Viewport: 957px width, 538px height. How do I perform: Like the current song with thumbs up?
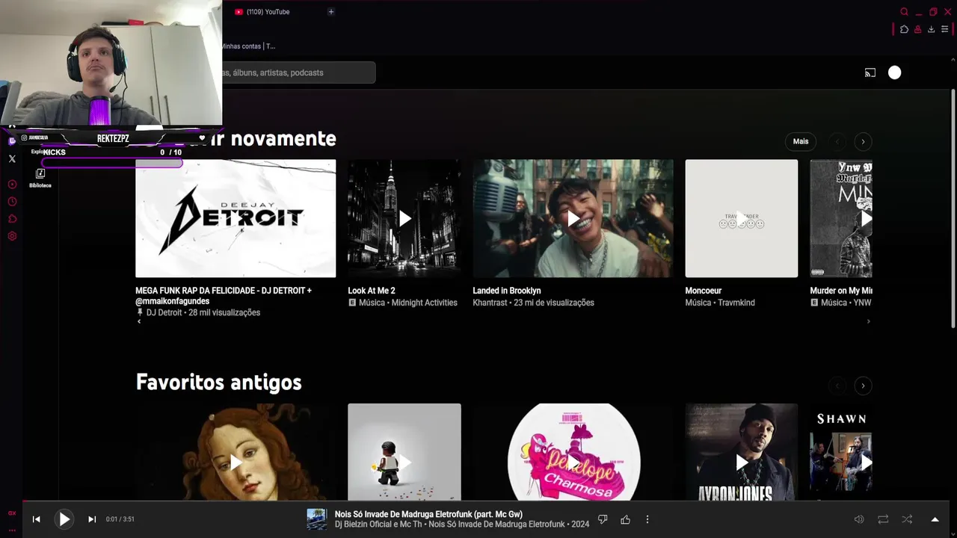click(625, 519)
